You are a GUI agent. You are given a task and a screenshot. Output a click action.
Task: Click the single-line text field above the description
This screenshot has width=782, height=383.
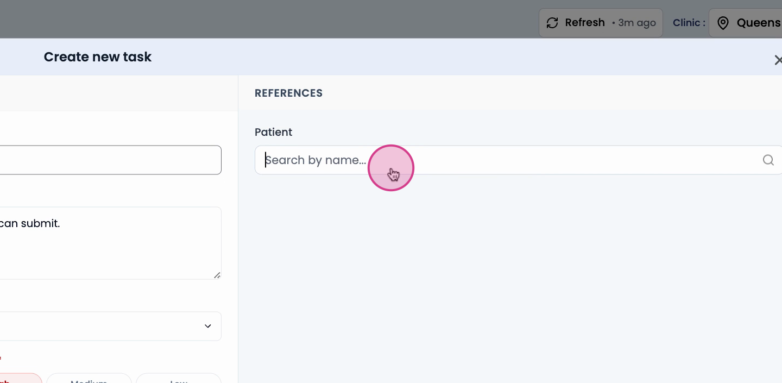[110, 160]
